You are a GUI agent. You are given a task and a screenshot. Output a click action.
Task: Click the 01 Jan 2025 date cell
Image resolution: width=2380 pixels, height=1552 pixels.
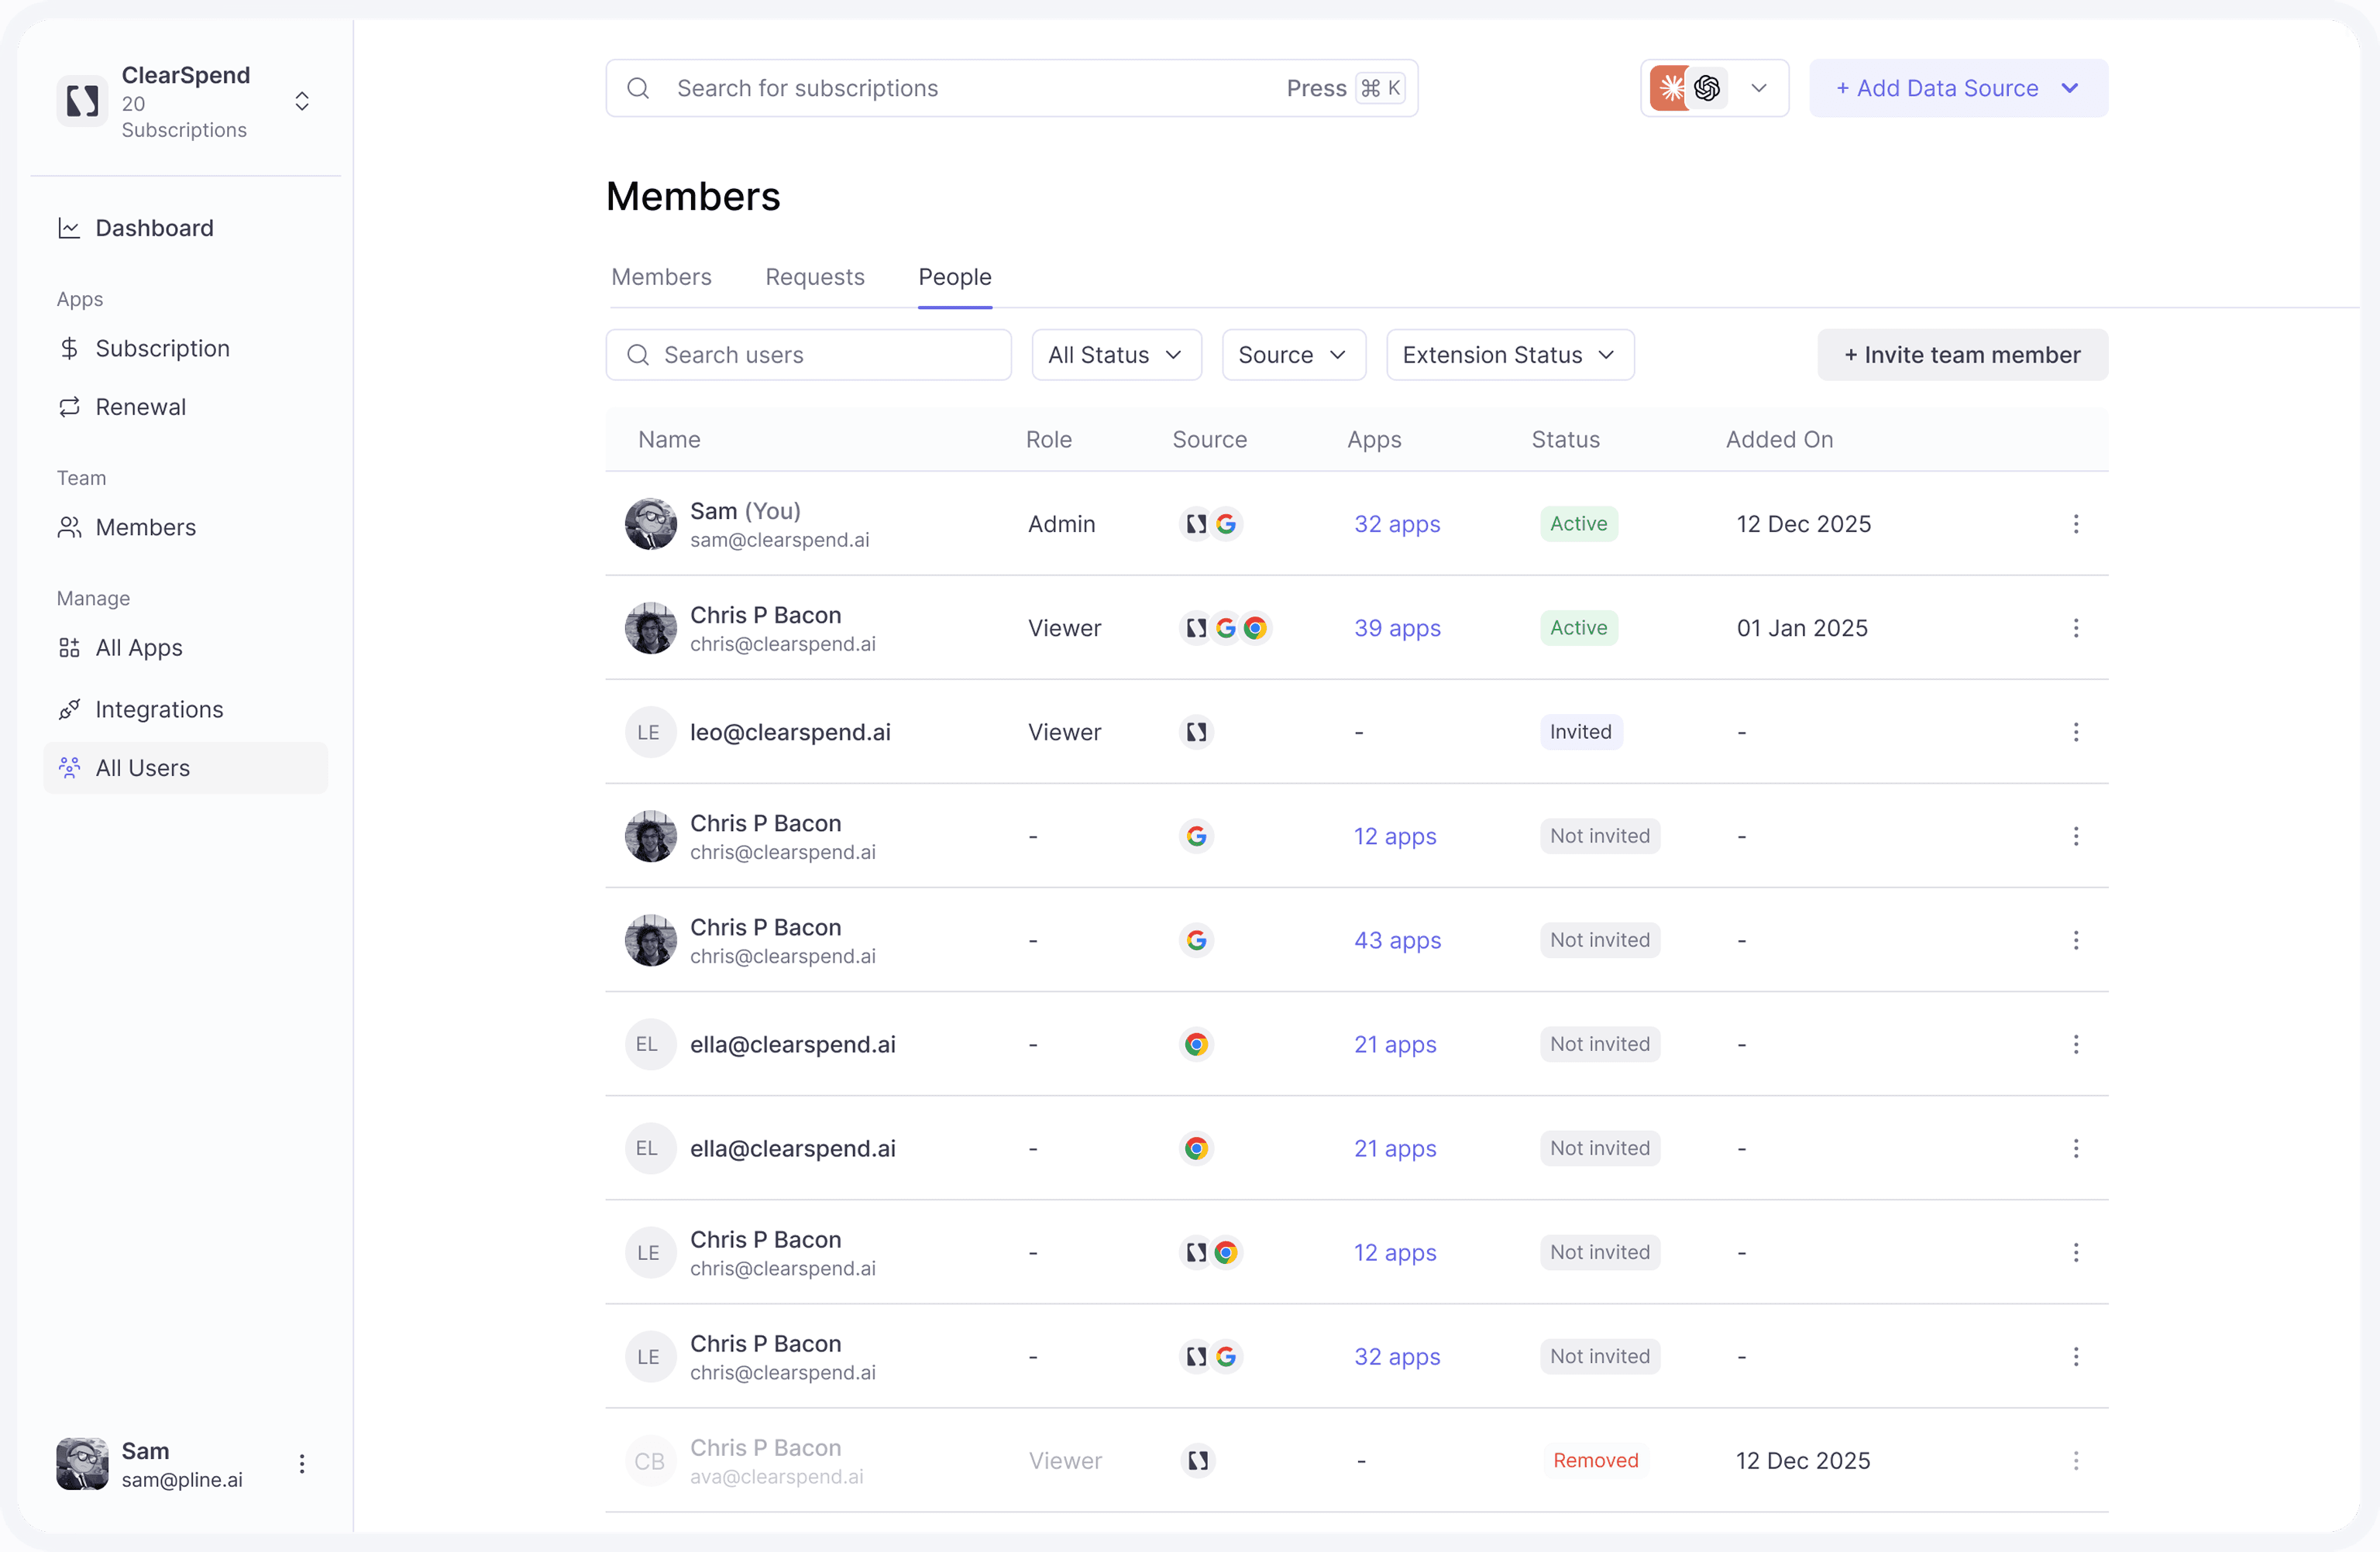click(1801, 627)
